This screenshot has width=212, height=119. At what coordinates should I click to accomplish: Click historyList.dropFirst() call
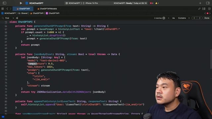(49, 35)
